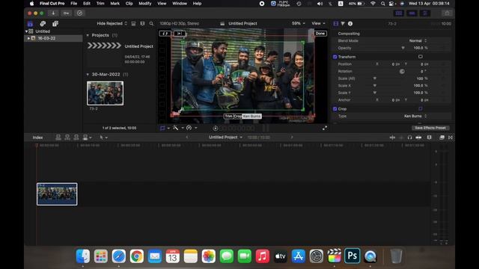Click the connect clip to primary storyline icon
This screenshot has width=479, height=269.
(58, 137)
